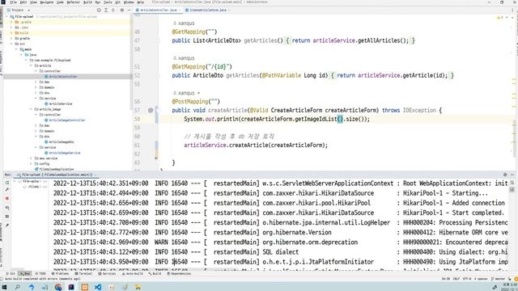Open Run panel settings gear
Screen dimensions: 518x291
pos(505,175)
